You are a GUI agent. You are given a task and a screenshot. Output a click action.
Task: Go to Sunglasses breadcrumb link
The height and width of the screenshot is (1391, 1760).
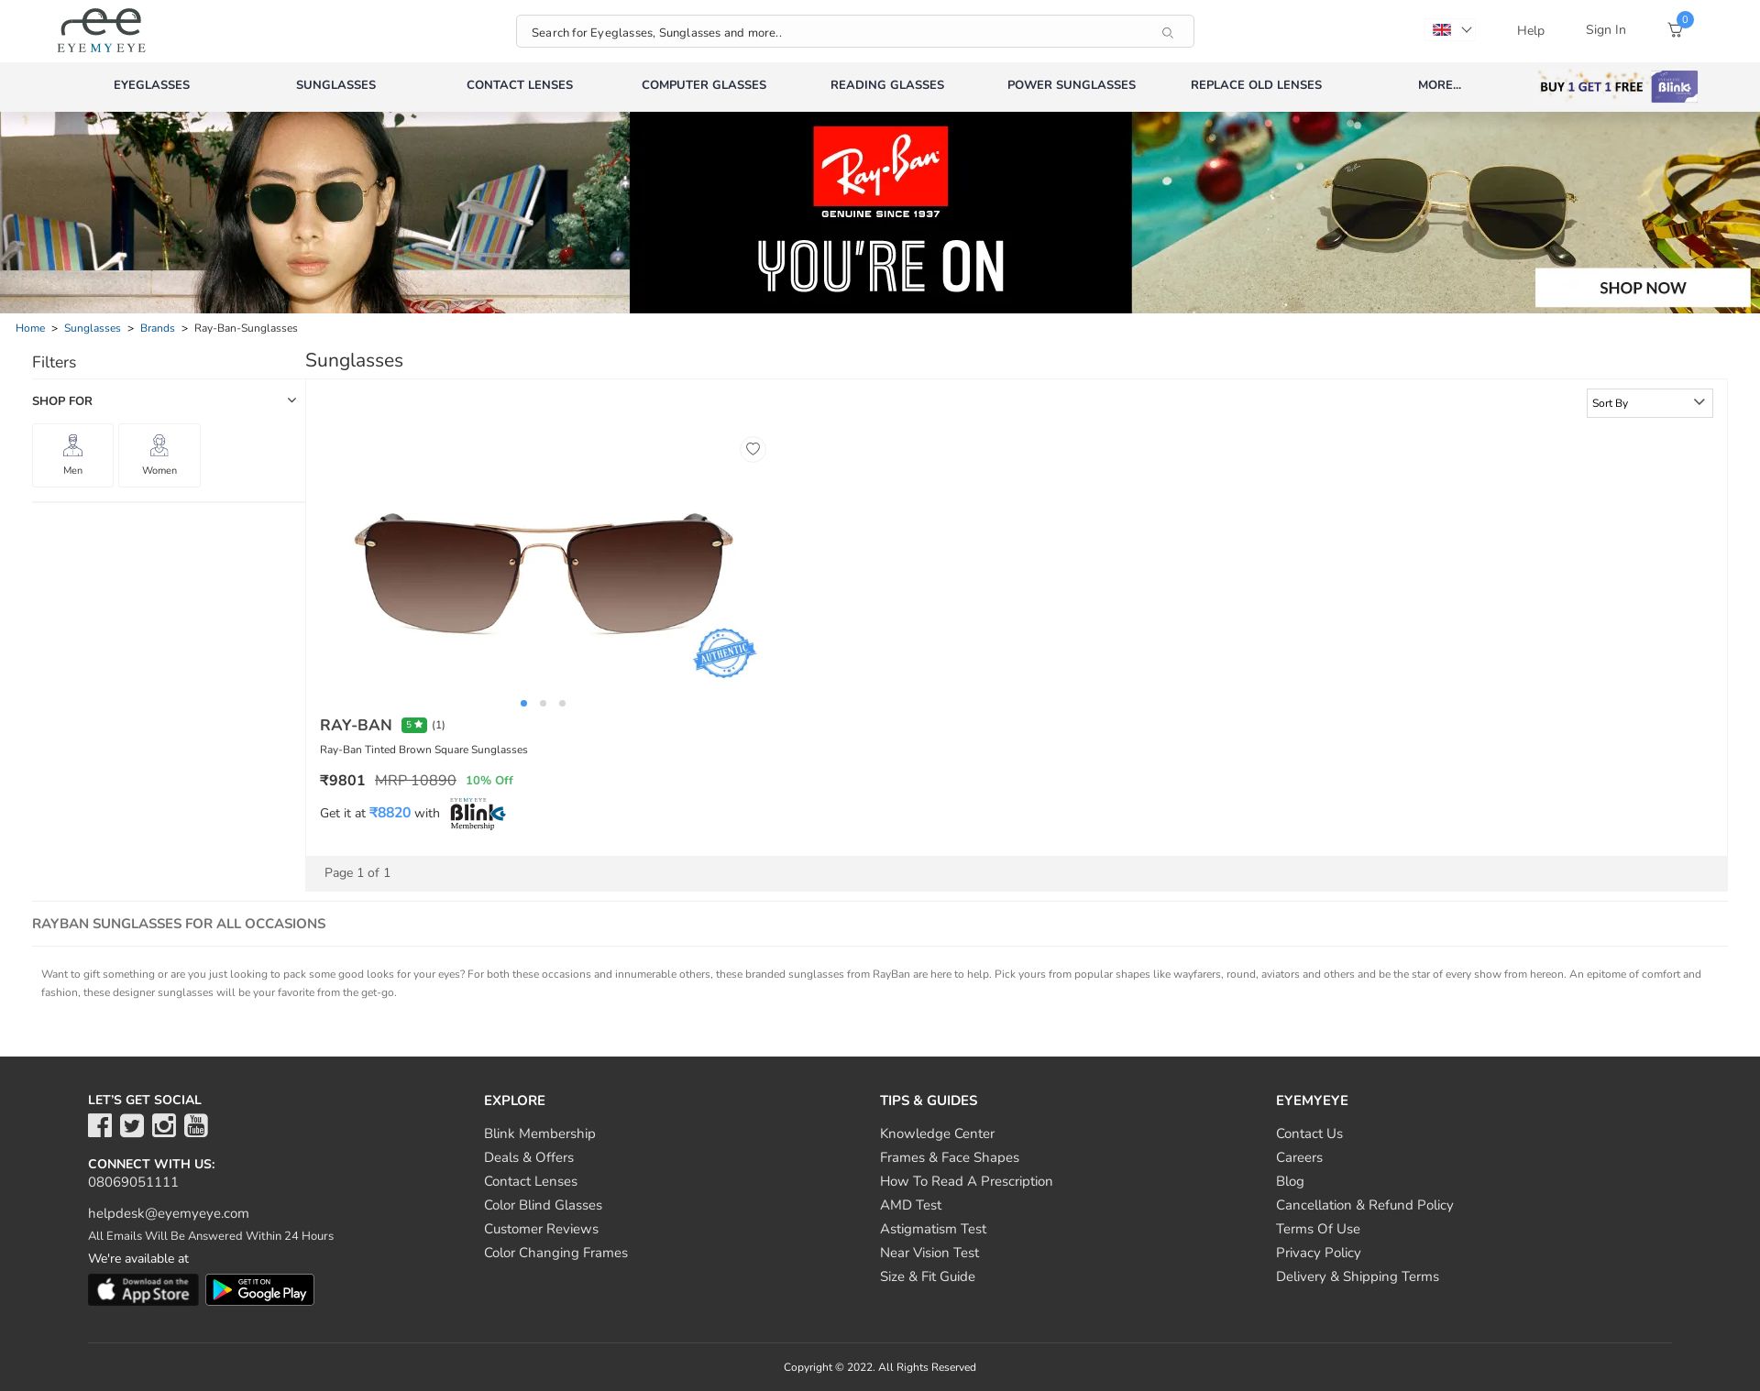(x=93, y=328)
